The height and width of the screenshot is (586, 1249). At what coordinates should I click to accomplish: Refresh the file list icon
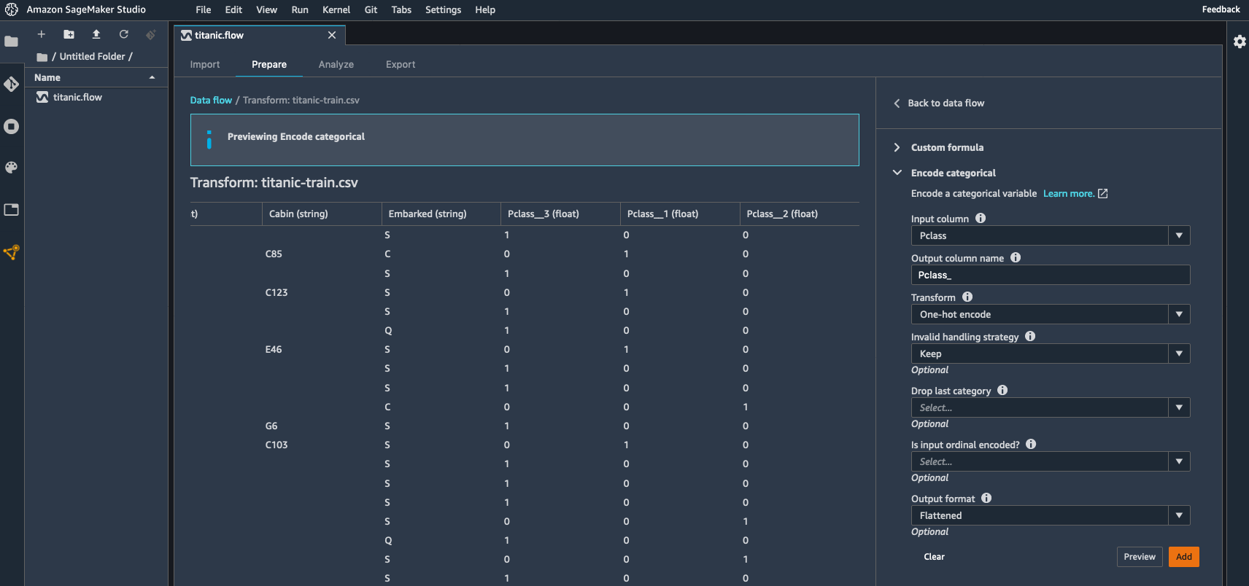(x=124, y=34)
